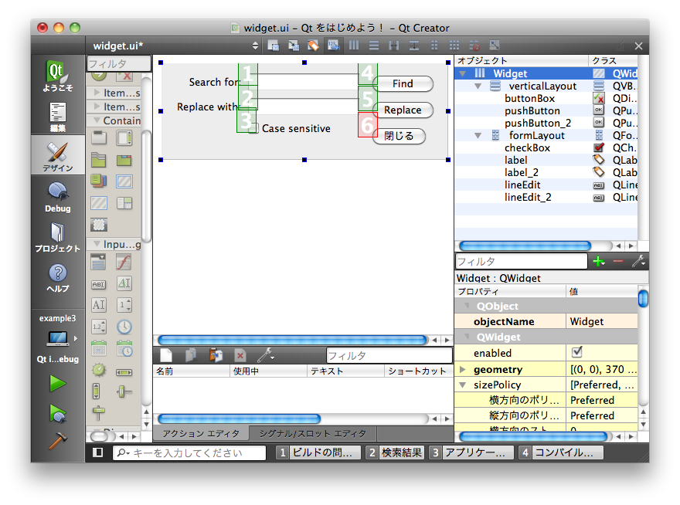Click the Find button in the form
This screenshot has width=680, height=505.
pos(403,83)
